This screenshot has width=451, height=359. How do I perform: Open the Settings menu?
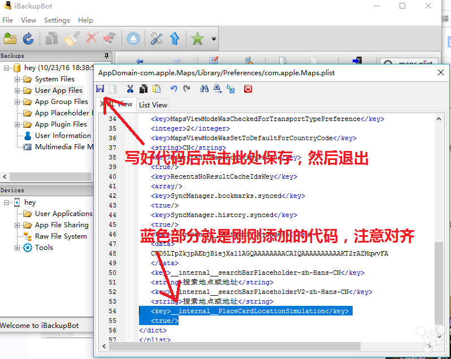tap(57, 20)
